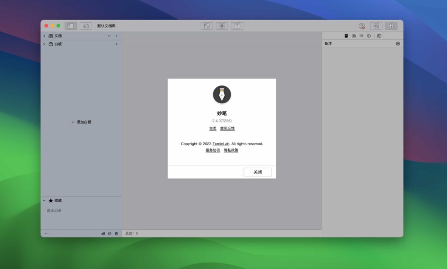Open the 主页 link in the dialog

(212, 128)
